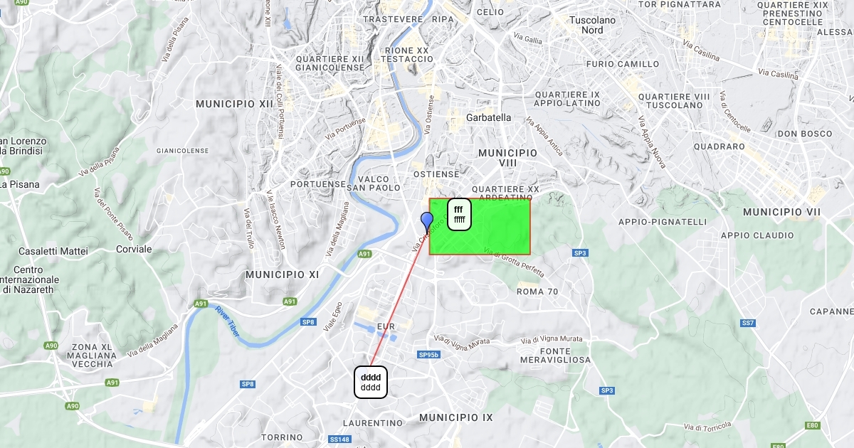The width and height of the screenshot is (854, 448).
Task: Click the SS7 road shield
Action: 747,323
